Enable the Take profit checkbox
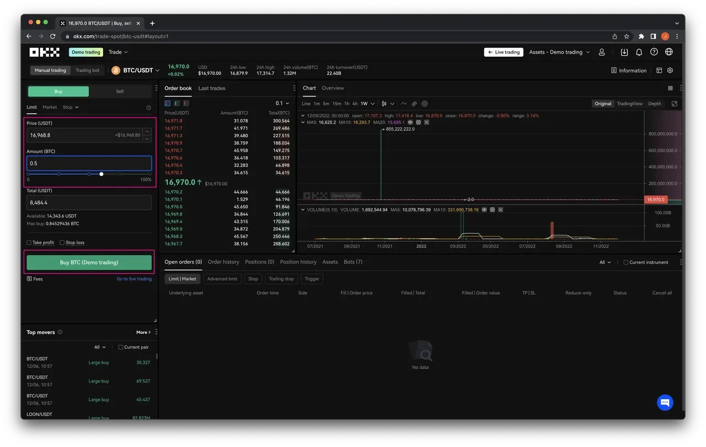706x447 pixels. pyautogui.click(x=29, y=243)
